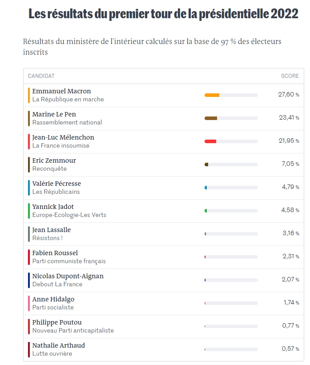Click Valérie Pécresse's blue color marker
This screenshot has width=310, height=365.
coord(29,188)
